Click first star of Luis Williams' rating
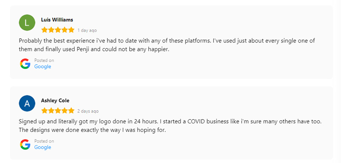The width and height of the screenshot is (341, 163). (x=44, y=30)
